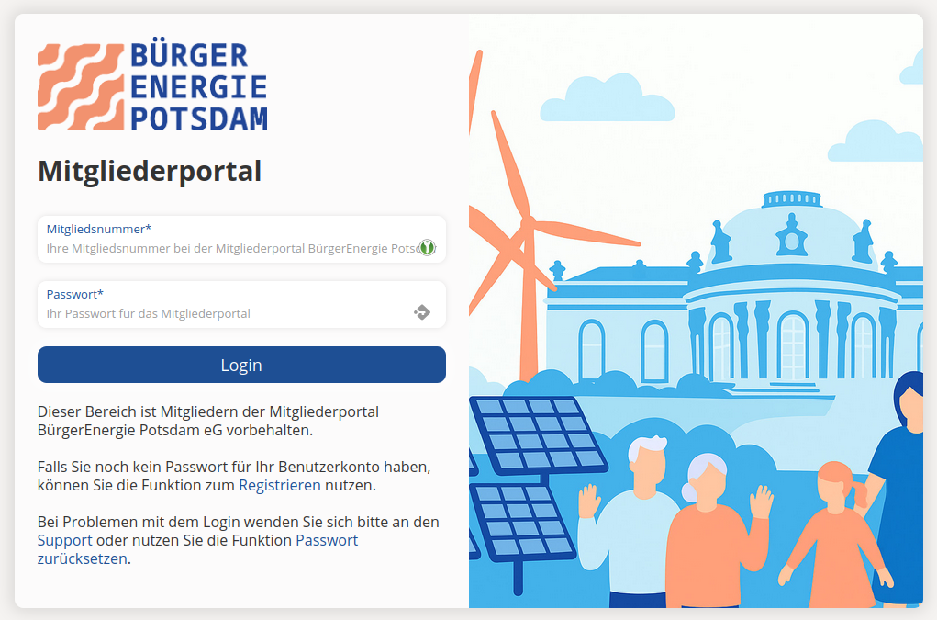Click the orange wind turbine hub

click(527, 223)
